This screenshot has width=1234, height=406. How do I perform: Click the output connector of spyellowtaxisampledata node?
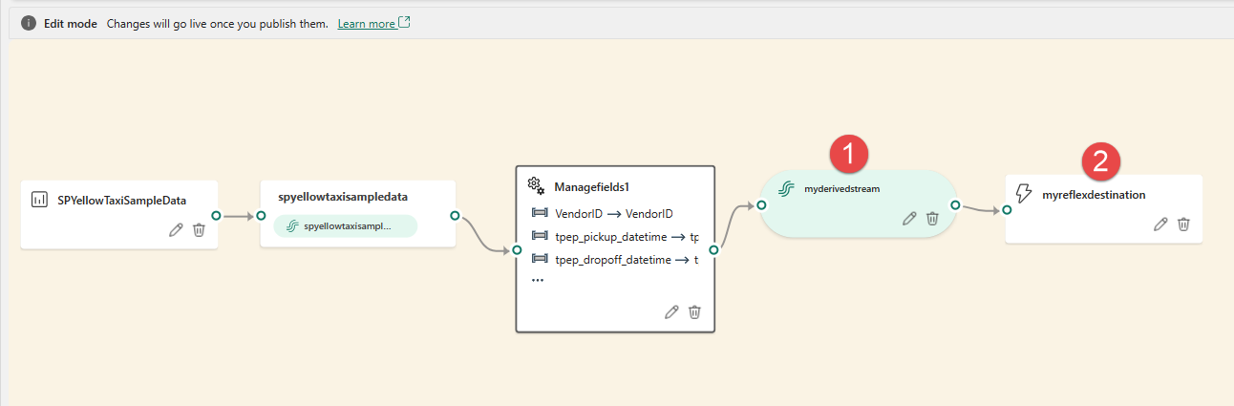point(455,216)
